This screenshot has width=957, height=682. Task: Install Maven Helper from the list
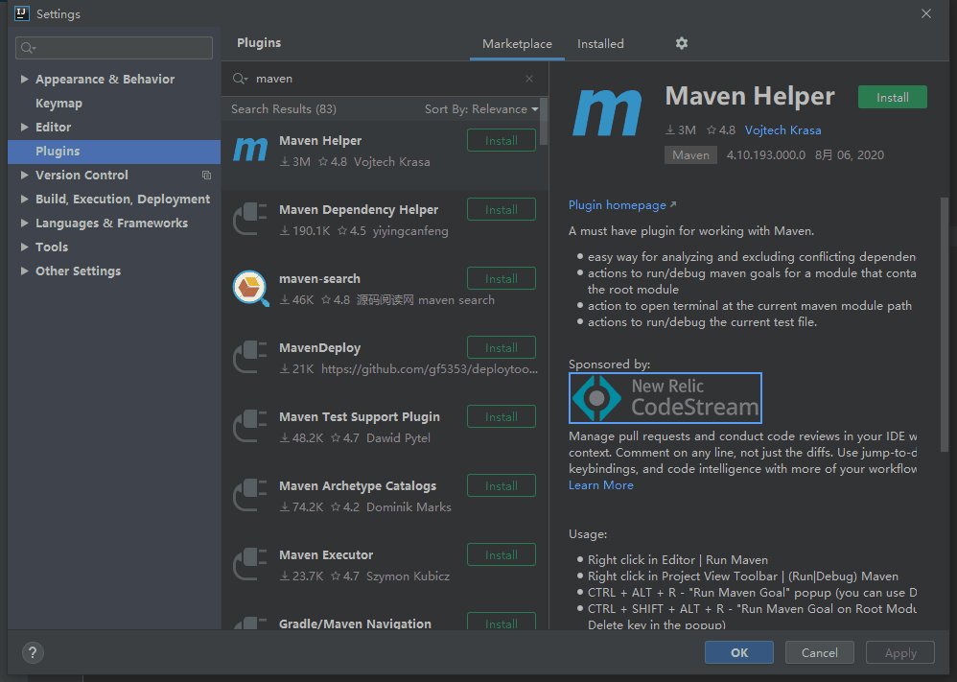502,140
